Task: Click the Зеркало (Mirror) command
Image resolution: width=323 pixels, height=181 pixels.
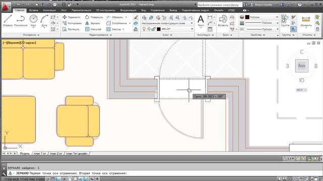Action: [93, 23]
